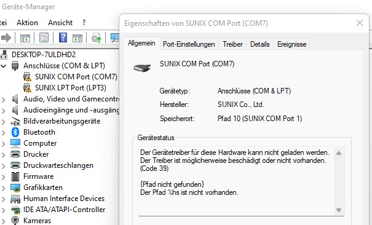Close the SUNIX COM Port properties dialog

click(x=360, y=23)
